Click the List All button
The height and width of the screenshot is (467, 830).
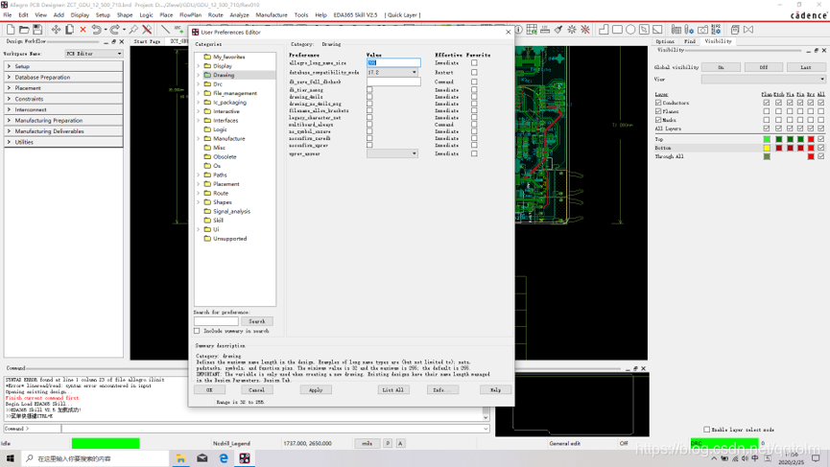coord(392,390)
